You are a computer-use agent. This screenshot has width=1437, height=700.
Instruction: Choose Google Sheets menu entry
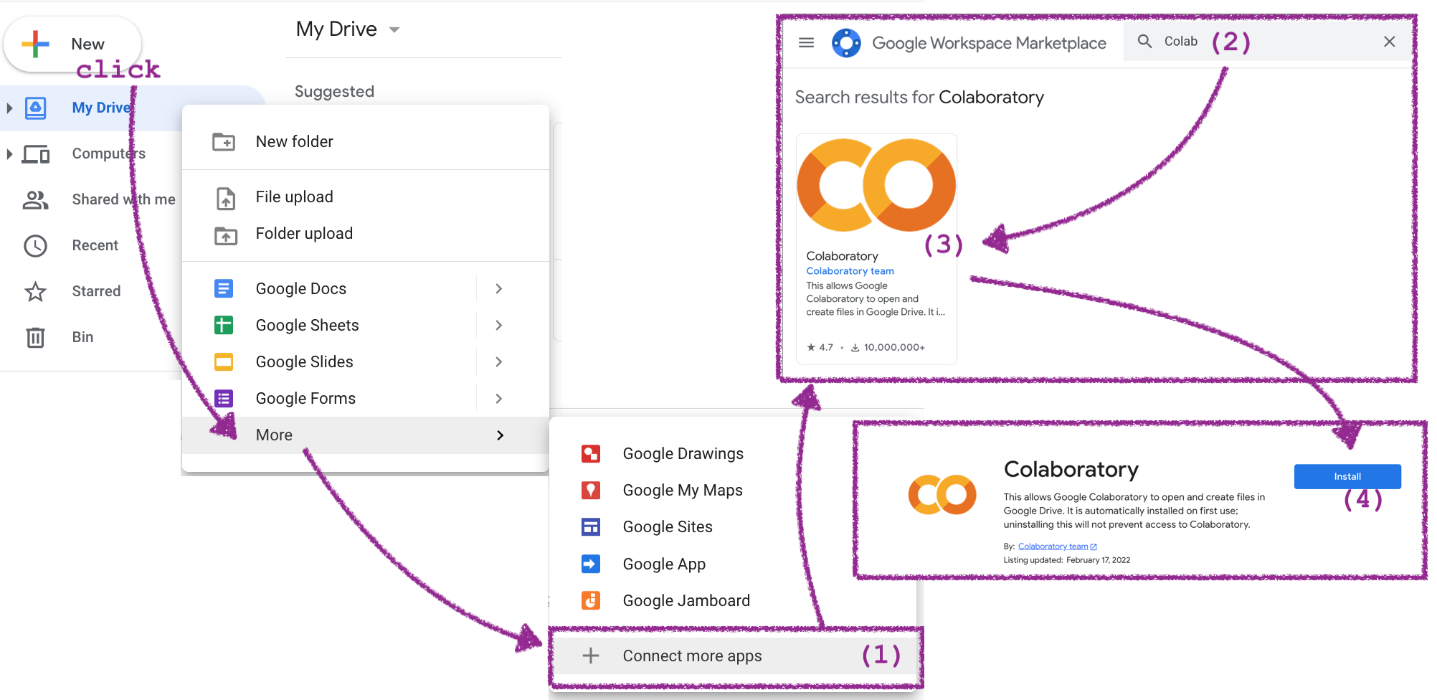pyautogui.click(x=366, y=325)
